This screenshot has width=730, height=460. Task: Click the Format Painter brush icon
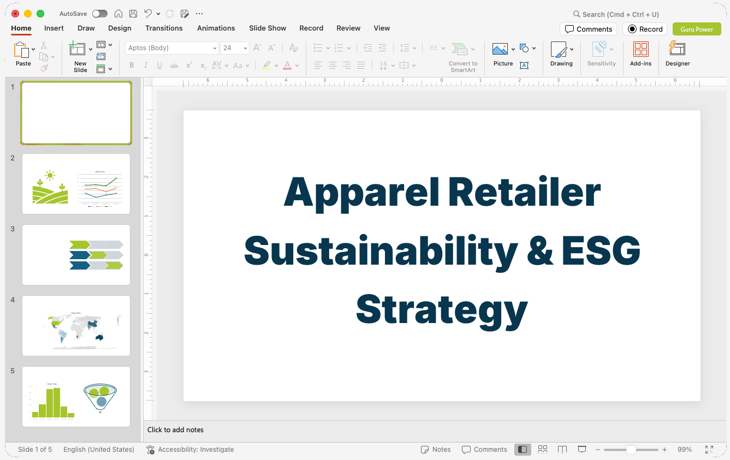[44, 68]
